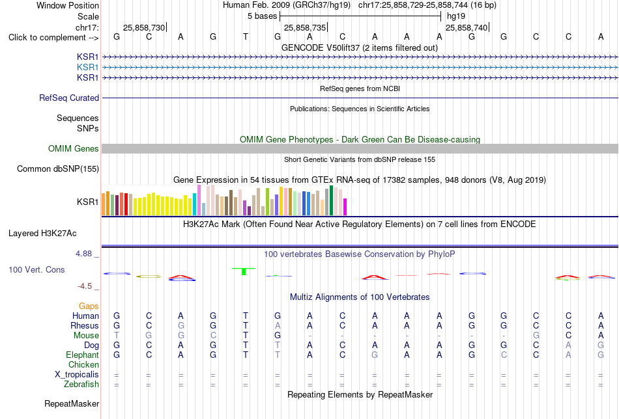The width and height of the screenshot is (619, 419).
Task: Select the Human species label
Action: (85, 316)
